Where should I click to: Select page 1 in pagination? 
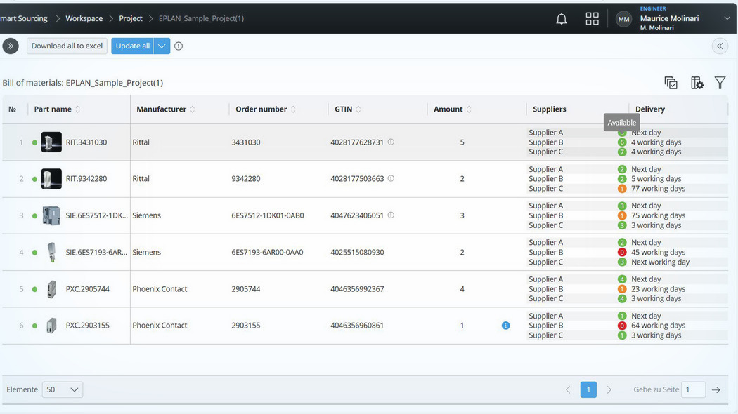[588, 389]
